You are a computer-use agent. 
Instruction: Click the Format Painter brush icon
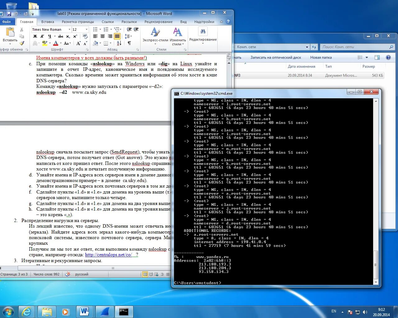tap(21, 43)
